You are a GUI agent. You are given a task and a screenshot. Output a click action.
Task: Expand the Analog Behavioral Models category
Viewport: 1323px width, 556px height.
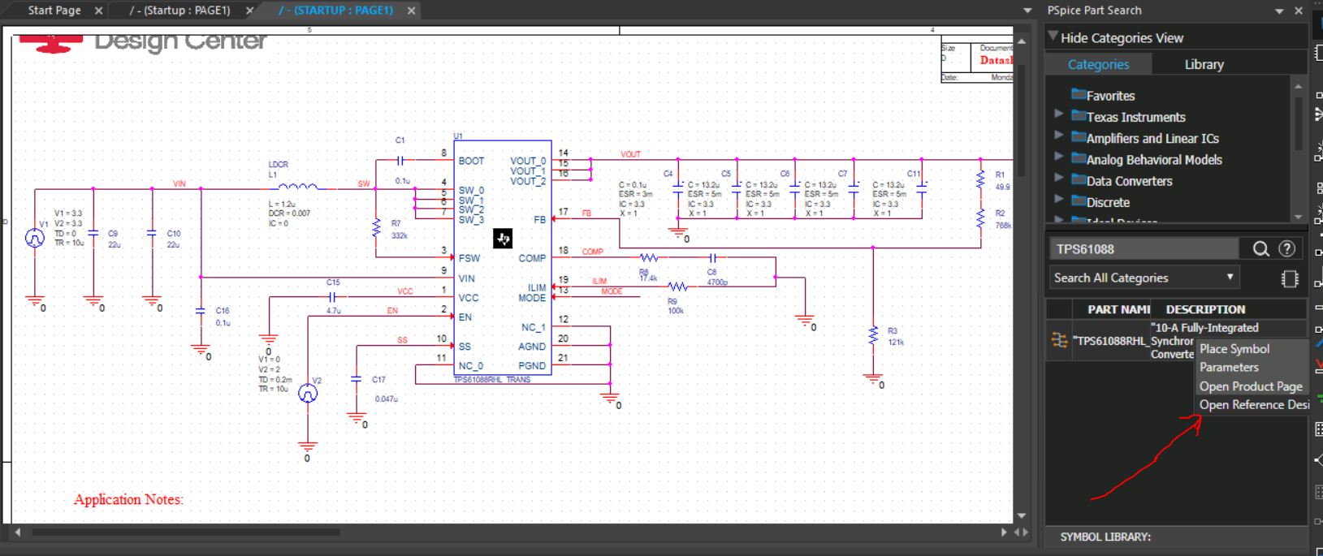pos(1058,157)
